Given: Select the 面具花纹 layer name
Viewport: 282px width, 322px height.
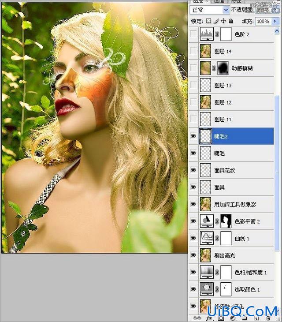Looking at the screenshot, I should (x=225, y=170).
